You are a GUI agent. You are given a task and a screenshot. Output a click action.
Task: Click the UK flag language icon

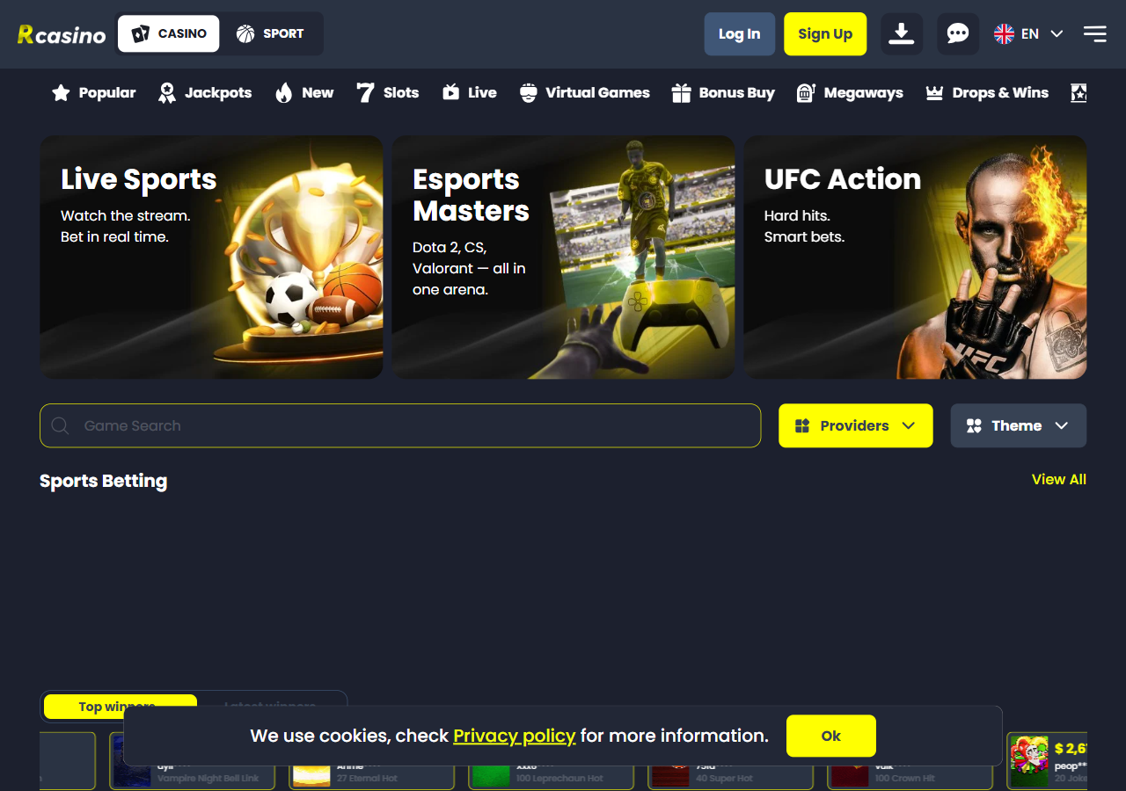click(x=1004, y=34)
